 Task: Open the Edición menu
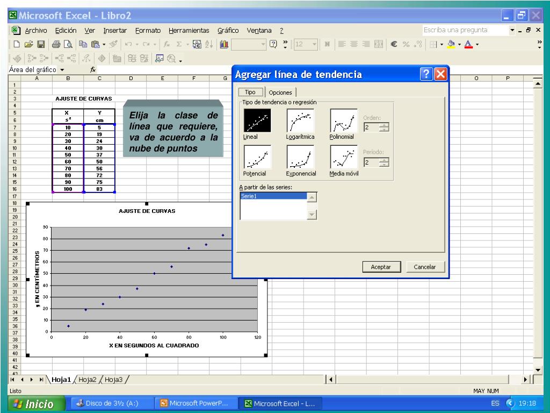click(x=66, y=31)
